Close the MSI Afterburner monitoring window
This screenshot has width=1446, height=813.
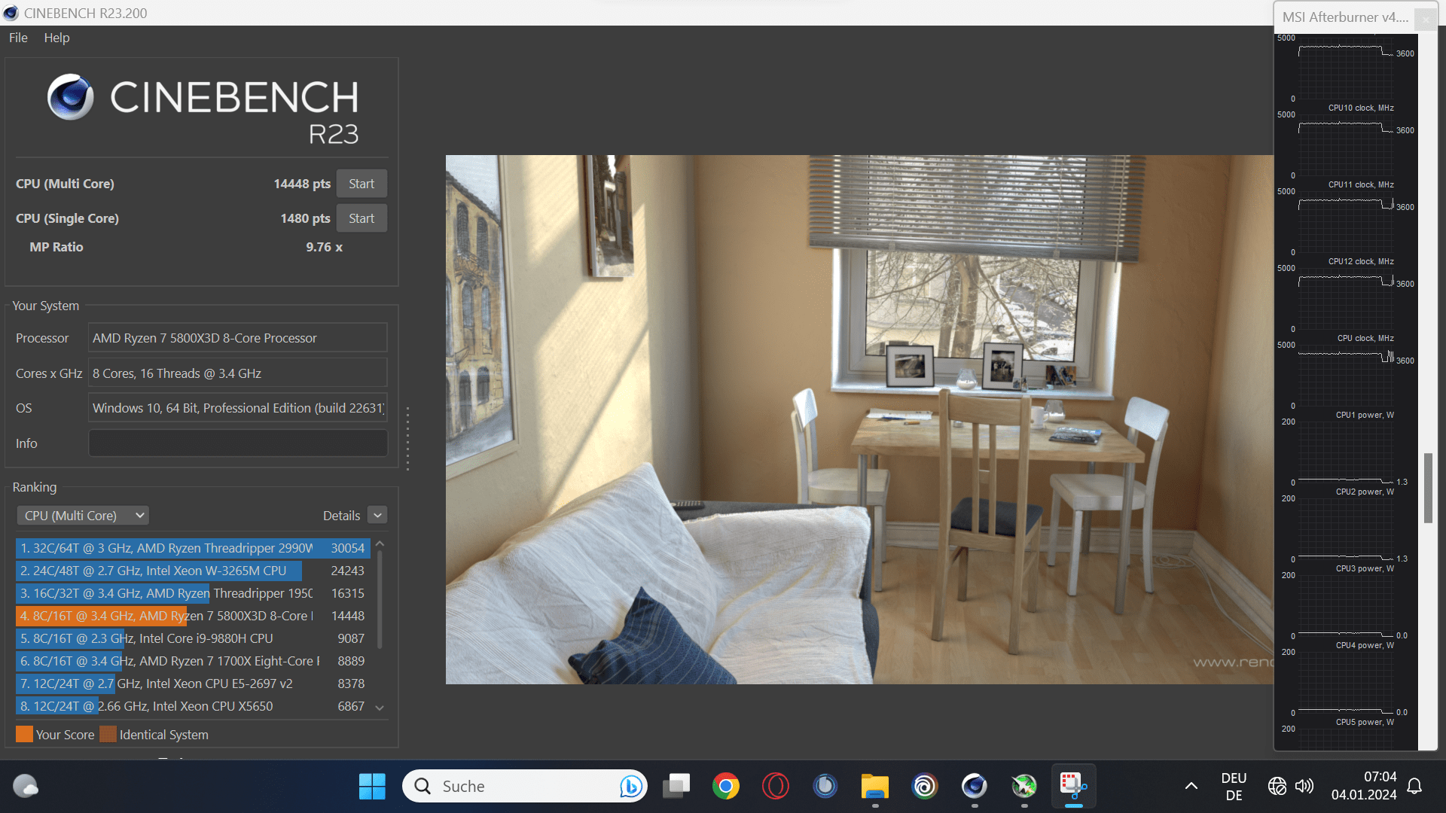(1426, 19)
